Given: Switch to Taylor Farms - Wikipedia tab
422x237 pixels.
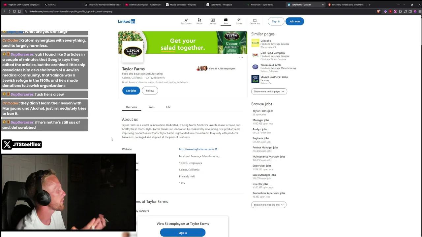Looking at the screenshot, I should point(225,5).
